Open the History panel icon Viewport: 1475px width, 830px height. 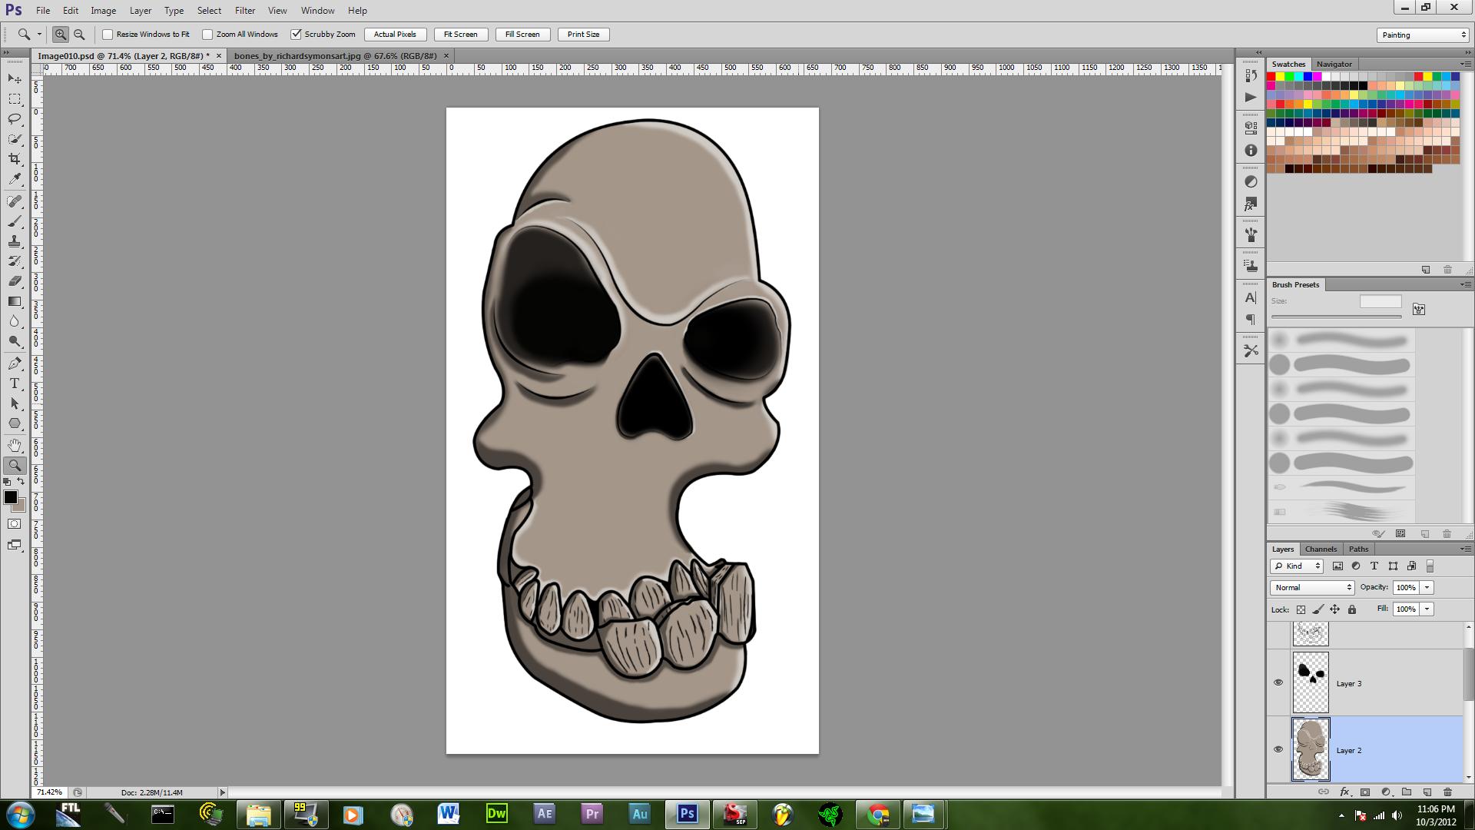(x=1251, y=75)
